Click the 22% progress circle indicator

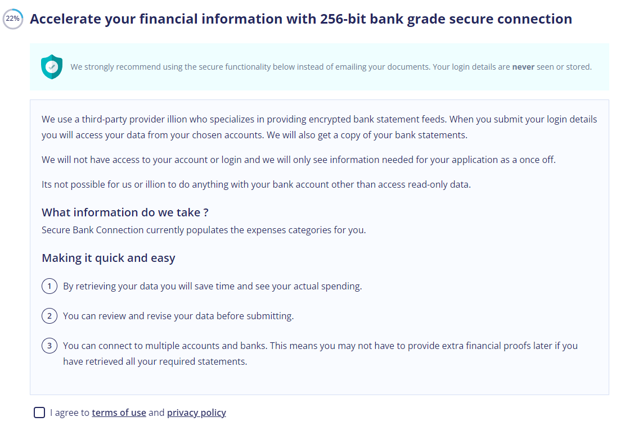(13, 19)
